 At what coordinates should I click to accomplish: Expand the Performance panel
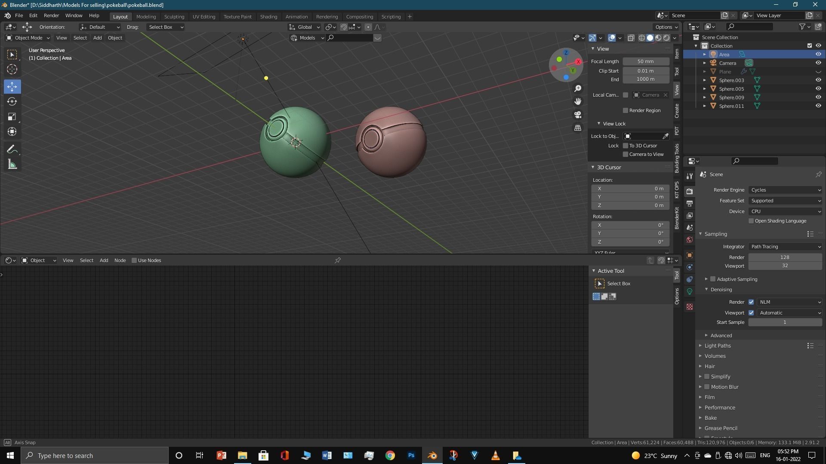coord(719,408)
